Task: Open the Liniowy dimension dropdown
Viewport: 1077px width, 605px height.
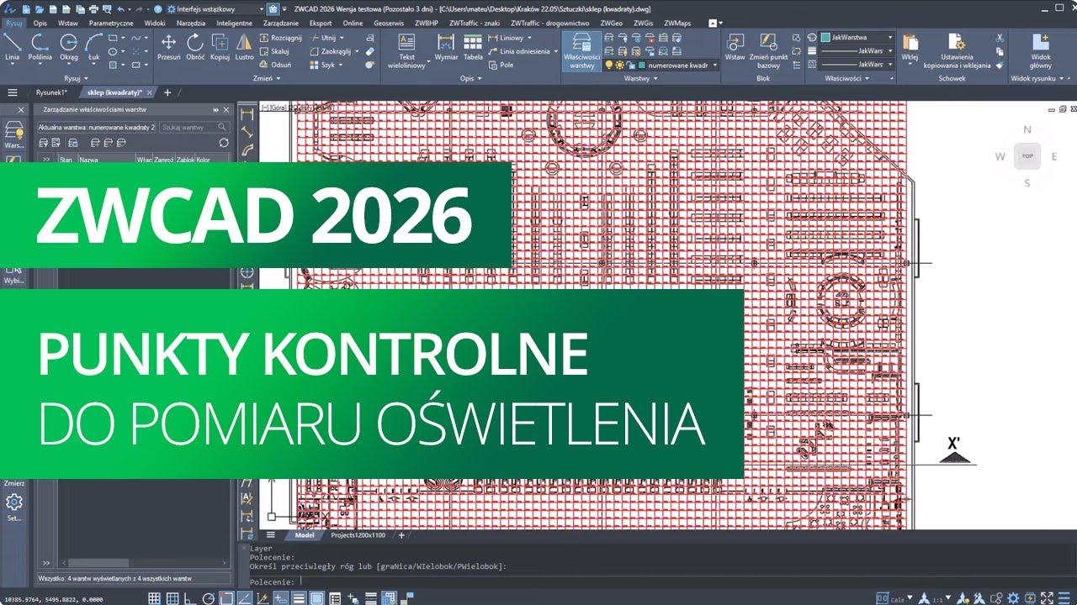Action: click(529, 38)
